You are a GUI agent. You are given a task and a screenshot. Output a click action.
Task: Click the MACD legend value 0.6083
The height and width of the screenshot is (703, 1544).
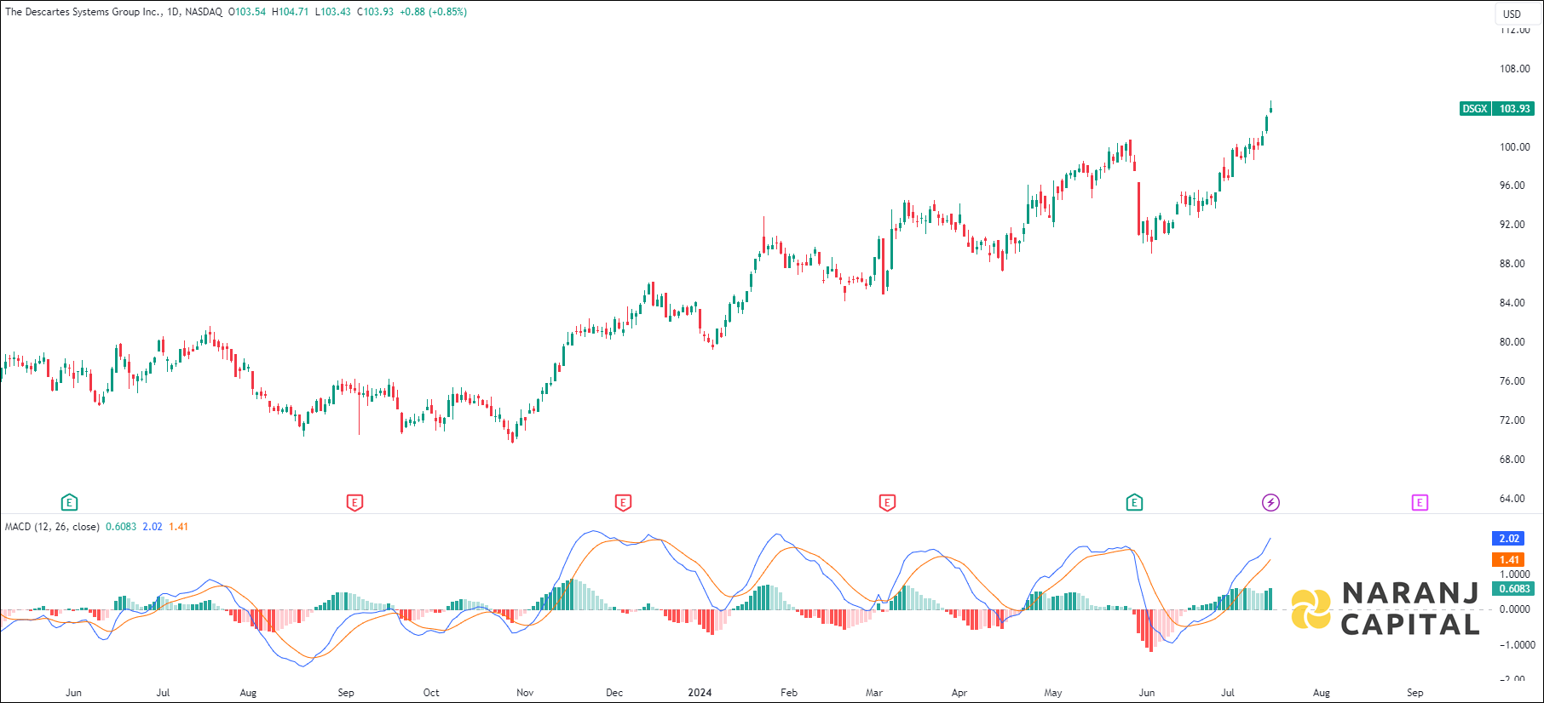tap(121, 527)
